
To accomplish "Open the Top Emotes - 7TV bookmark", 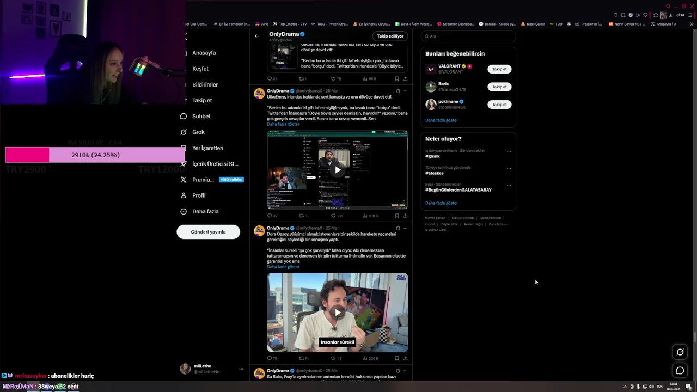I will [x=290, y=24].
